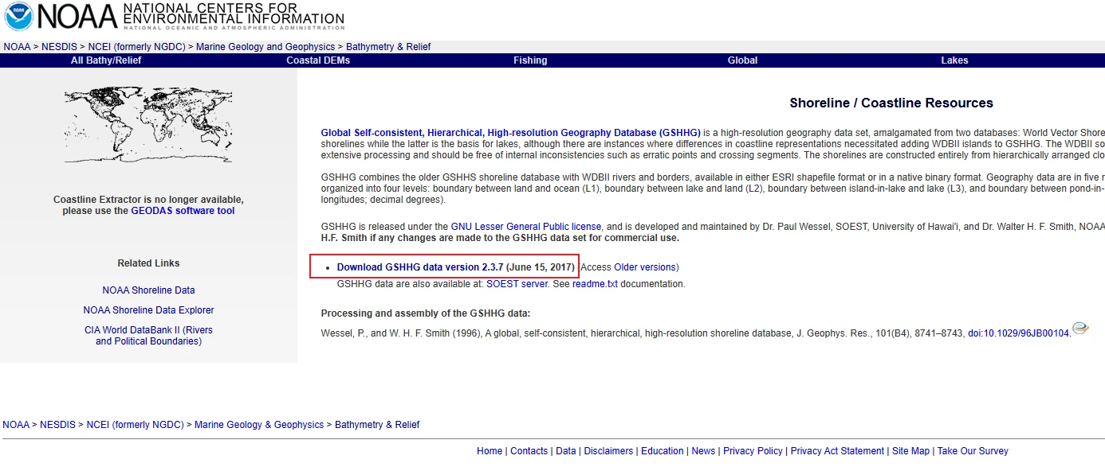The width and height of the screenshot is (1105, 471).
Task: Click Bathymetry & Relief in top breadcrumb
Action: pos(388,47)
